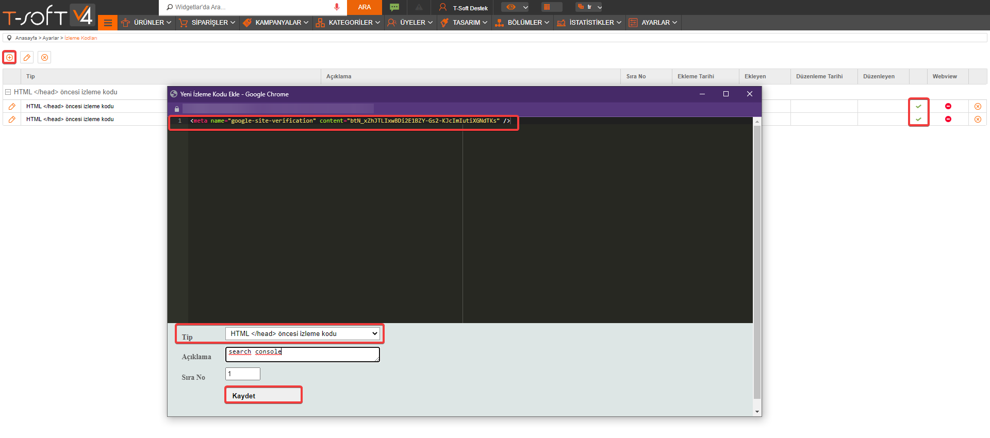Open the eye preview dropdown

coord(516,7)
